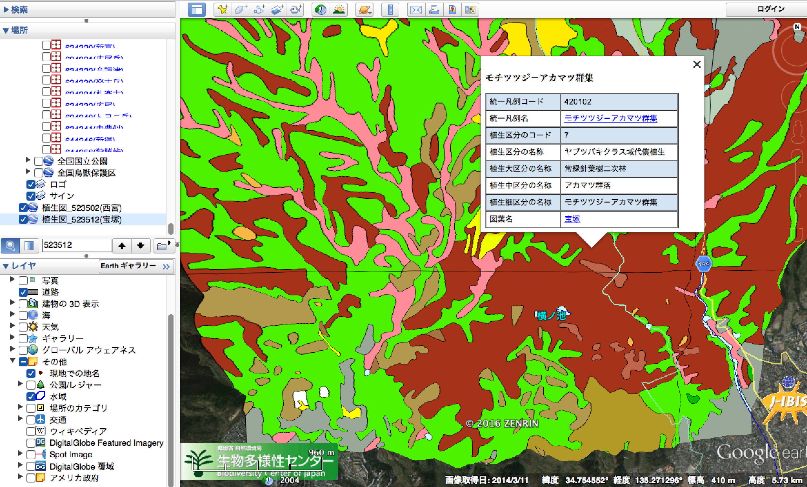Screen dimensions: 807x487
Task: Add a placemark with the pushpin icon
Action: click(223, 9)
